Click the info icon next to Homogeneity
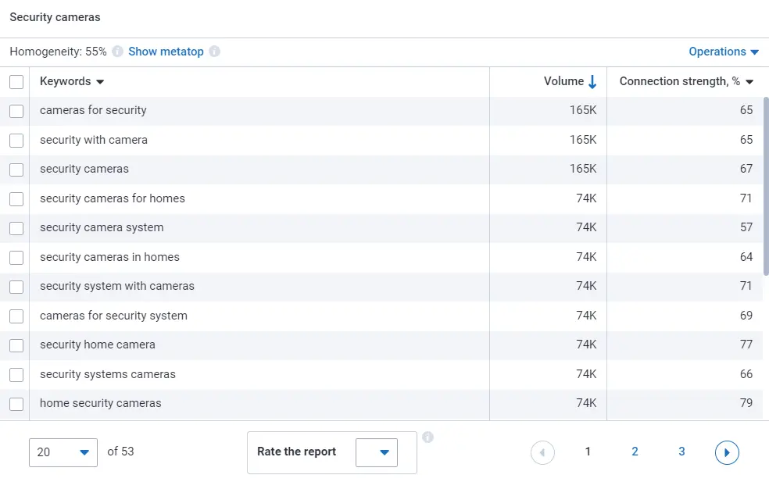 117,52
